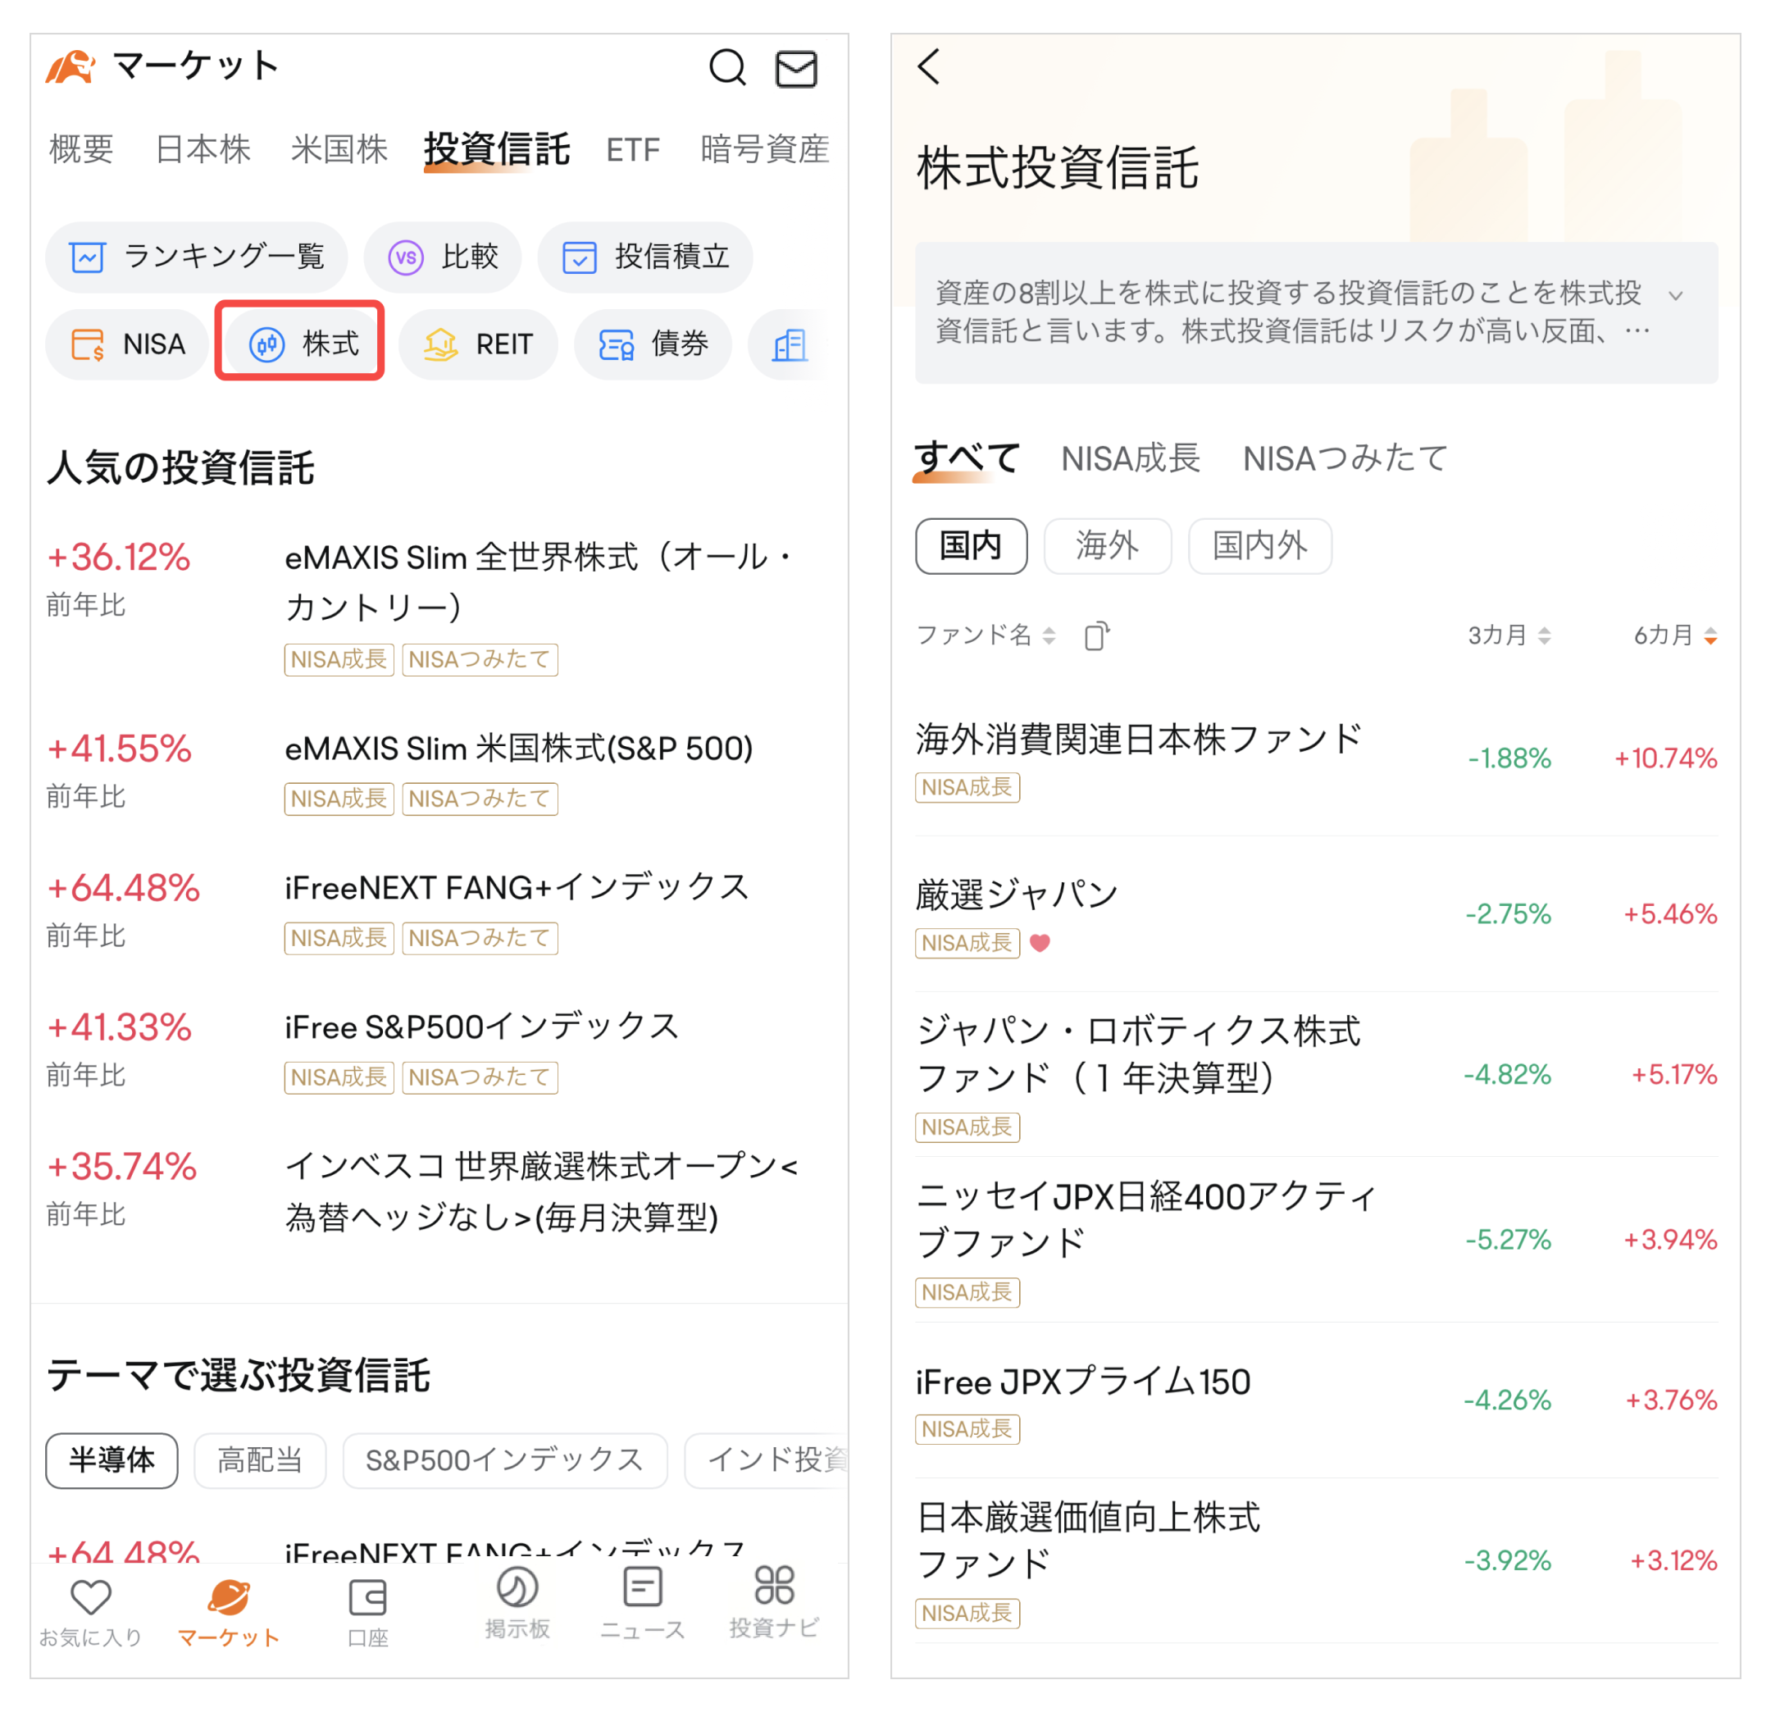This screenshot has width=1771, height=1712.
Task: Tap NISAつみたて tag under iFree S&P500インデックス
Action: pyautogui.click(x=480, y=1078)
